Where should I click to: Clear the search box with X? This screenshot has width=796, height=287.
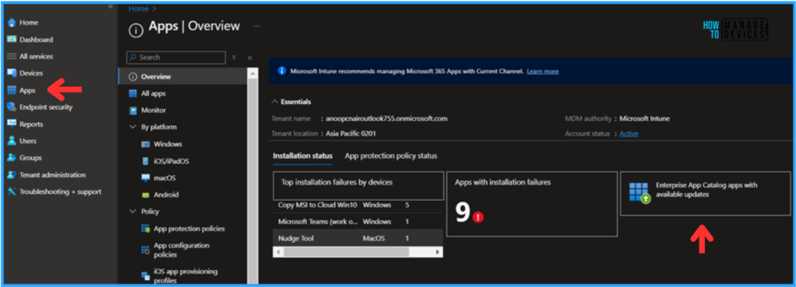(x=234, y=57)
